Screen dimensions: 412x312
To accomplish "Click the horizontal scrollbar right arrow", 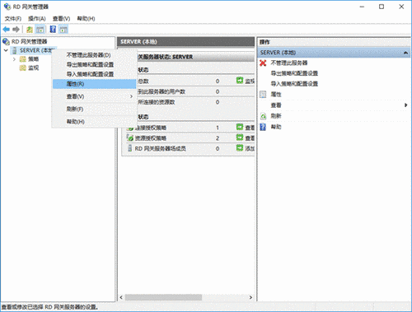I will pyautogui.click(x=250, y=297).
